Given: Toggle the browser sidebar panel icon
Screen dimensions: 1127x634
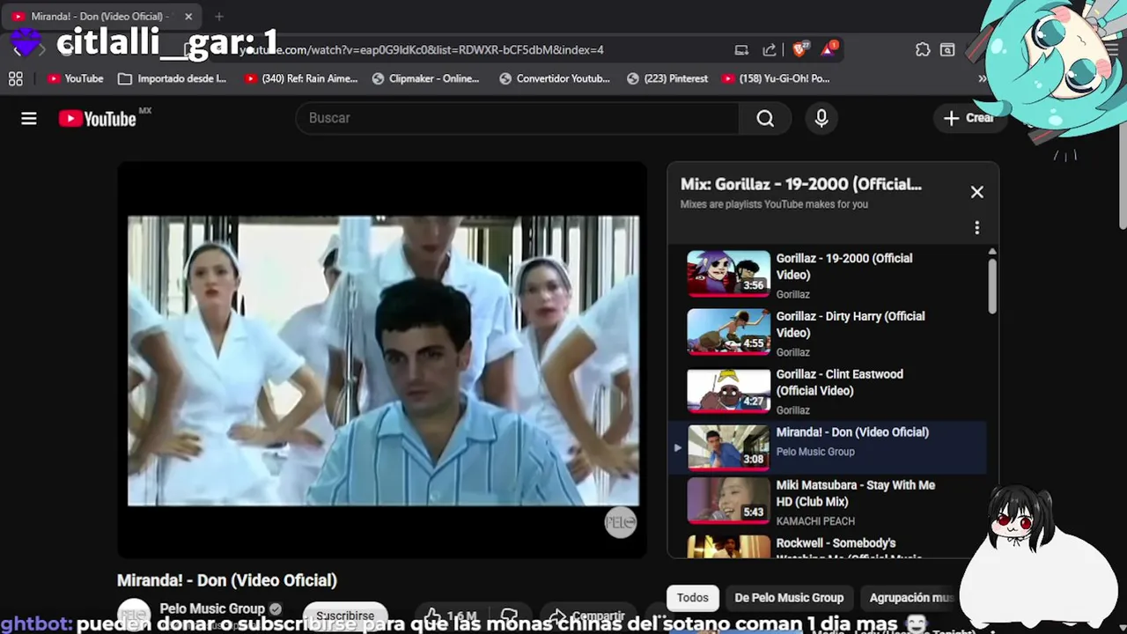Looking at the screenshot, I should pos(947,50).
